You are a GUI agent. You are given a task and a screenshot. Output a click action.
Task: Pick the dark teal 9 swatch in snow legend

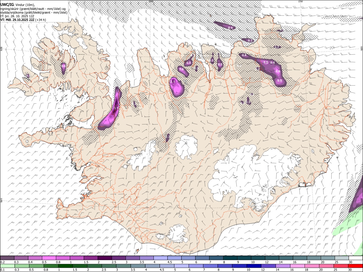tap(244, 258)
